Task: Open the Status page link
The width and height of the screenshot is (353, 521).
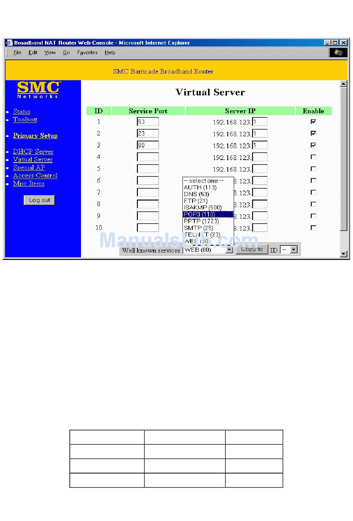Action: [x=22, y=111]
